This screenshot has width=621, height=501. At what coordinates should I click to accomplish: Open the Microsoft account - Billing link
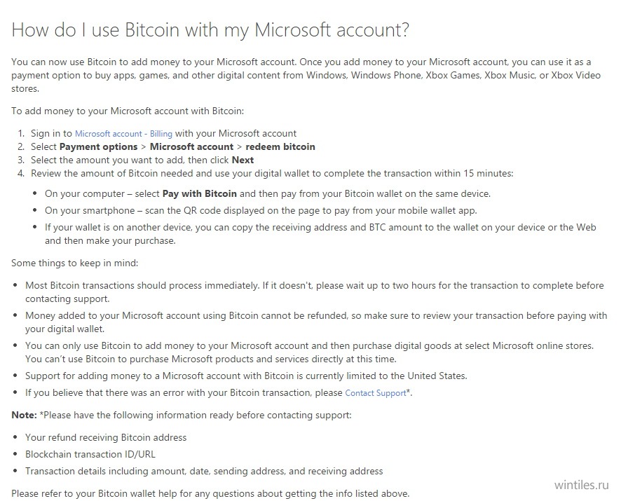point(123,134)
